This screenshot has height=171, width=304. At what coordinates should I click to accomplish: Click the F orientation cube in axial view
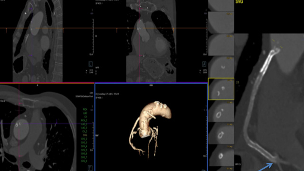point(90,168)
